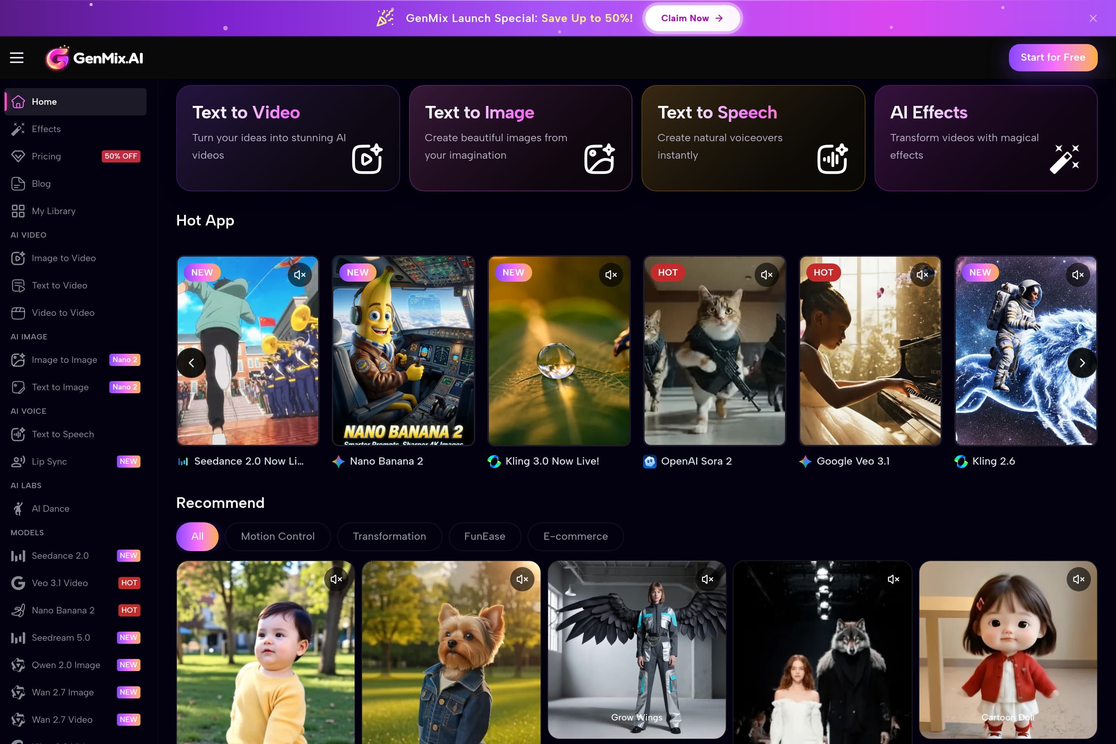This screenshot has height=744, width=1116.
Task: Click the Seedance 2.0 Now Li... title
Action: click(249, 461)
